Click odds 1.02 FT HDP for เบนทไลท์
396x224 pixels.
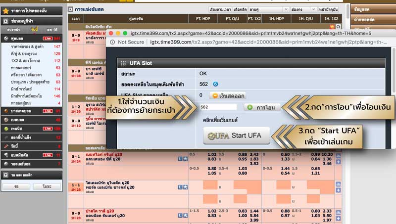tap(212, 154)
